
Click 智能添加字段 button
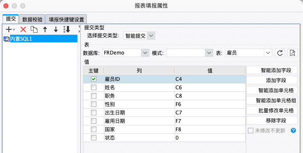coord(272,70)
